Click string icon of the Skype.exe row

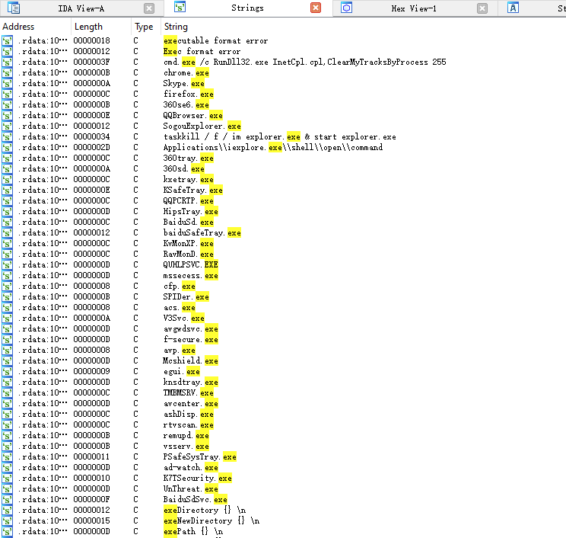coord(7,84)
